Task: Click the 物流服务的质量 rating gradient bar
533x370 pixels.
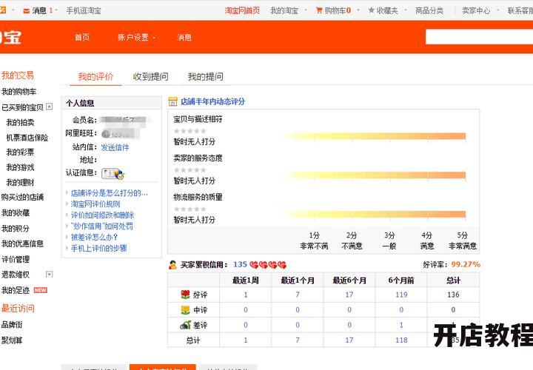Action: (372, 214)
